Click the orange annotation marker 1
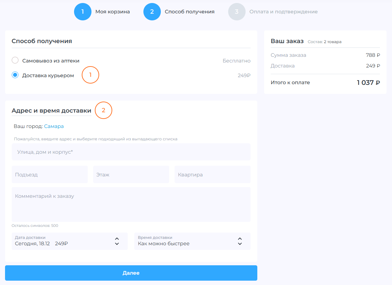 coord(90,75)
